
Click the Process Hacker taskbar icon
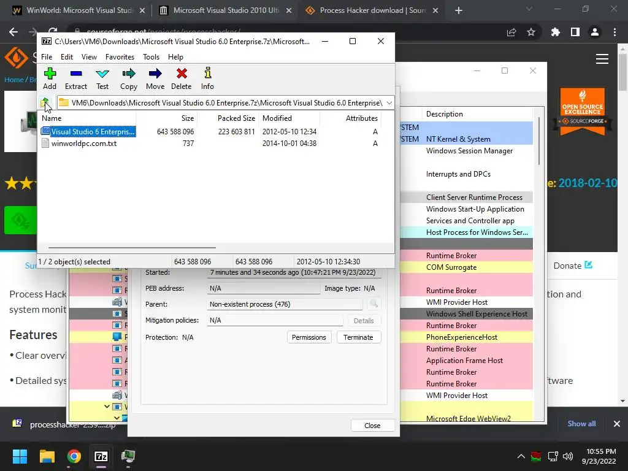128,456
